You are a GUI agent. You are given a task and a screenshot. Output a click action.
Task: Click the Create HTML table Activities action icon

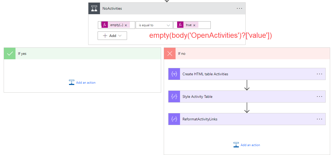[174, 74]
